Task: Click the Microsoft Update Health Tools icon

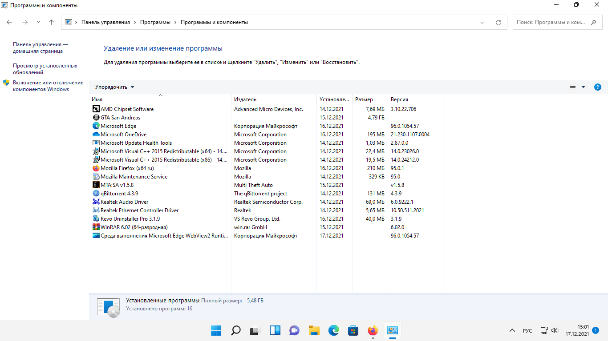Action: pos(96,143)
